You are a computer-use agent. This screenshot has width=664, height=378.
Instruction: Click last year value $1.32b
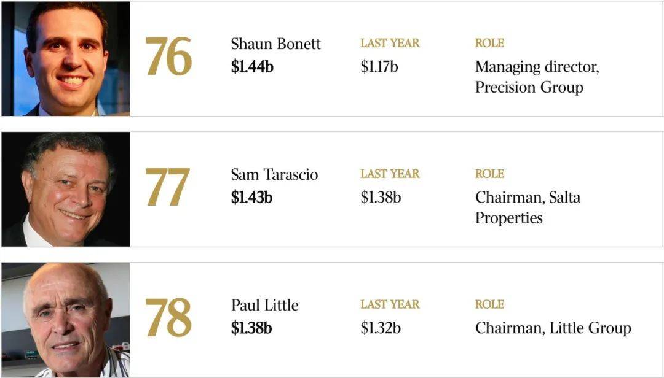coord(381,328)
